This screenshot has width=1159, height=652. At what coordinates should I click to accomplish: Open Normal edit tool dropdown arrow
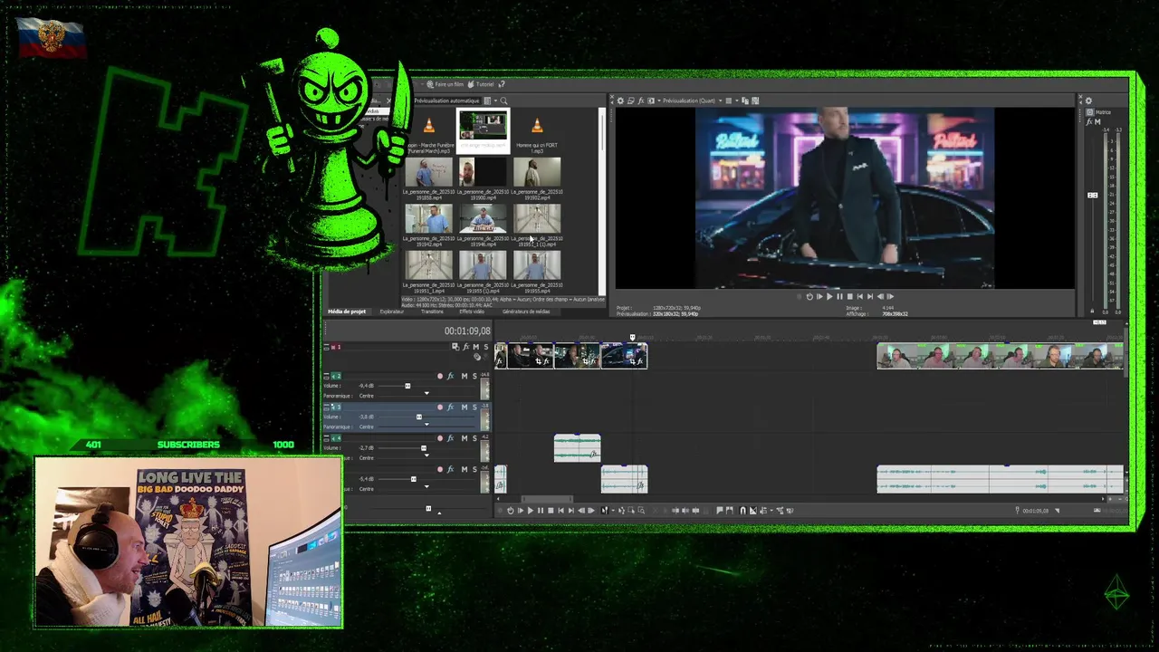coord(613,510)
